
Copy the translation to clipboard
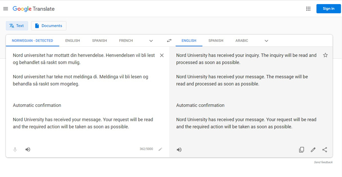click(301, 150)
